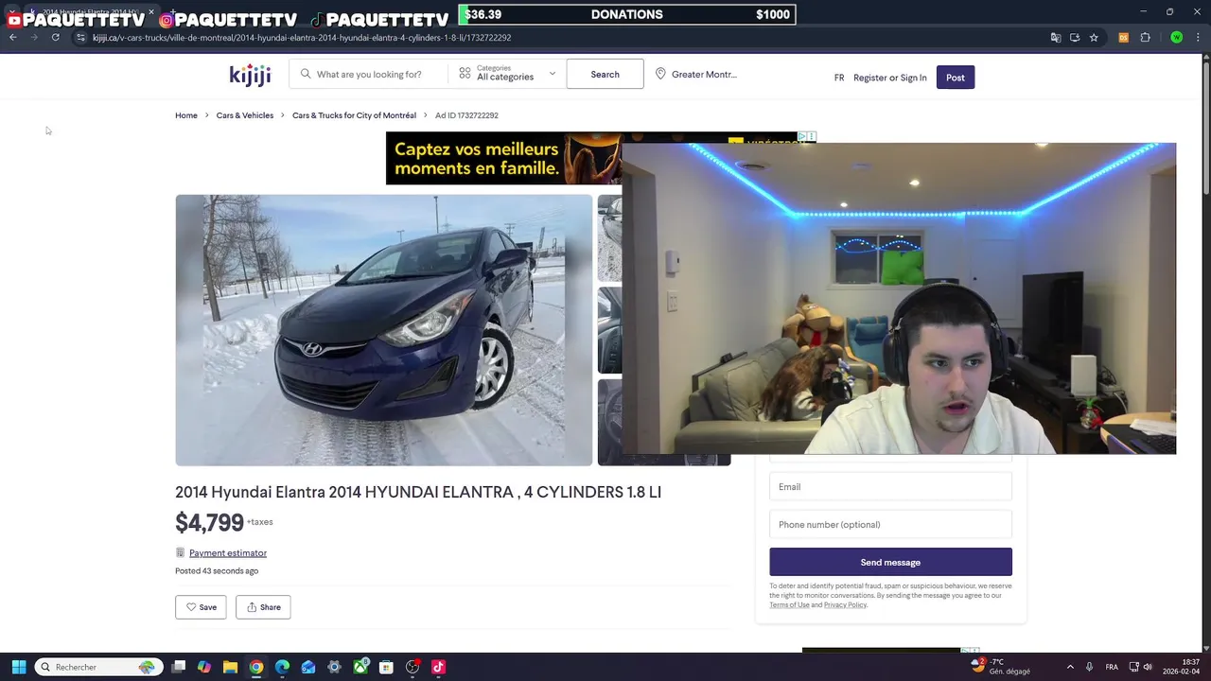This screenshot has height=681, width=1211.
Task: Open Settings gear on the taskbar
Action: point(334,667)
